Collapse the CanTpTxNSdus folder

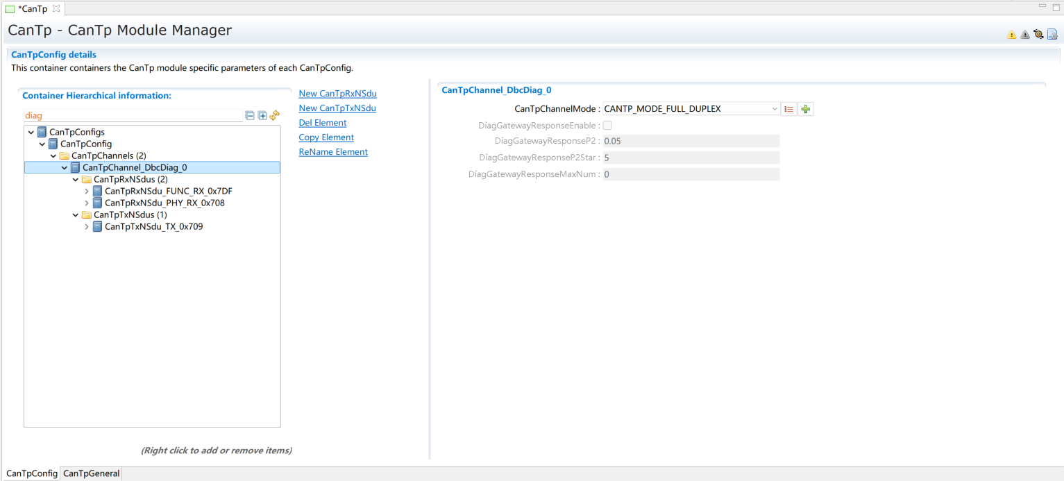pyautogui.click(x=76, y=215)
